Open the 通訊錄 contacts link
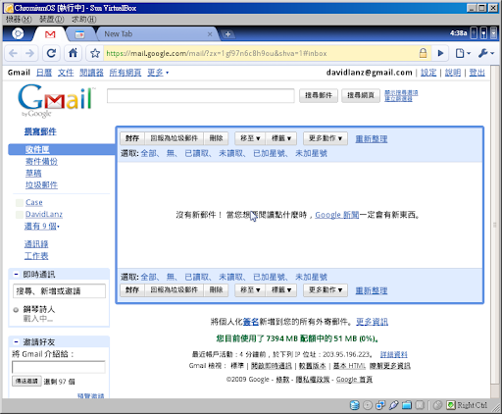 [36, 244]
